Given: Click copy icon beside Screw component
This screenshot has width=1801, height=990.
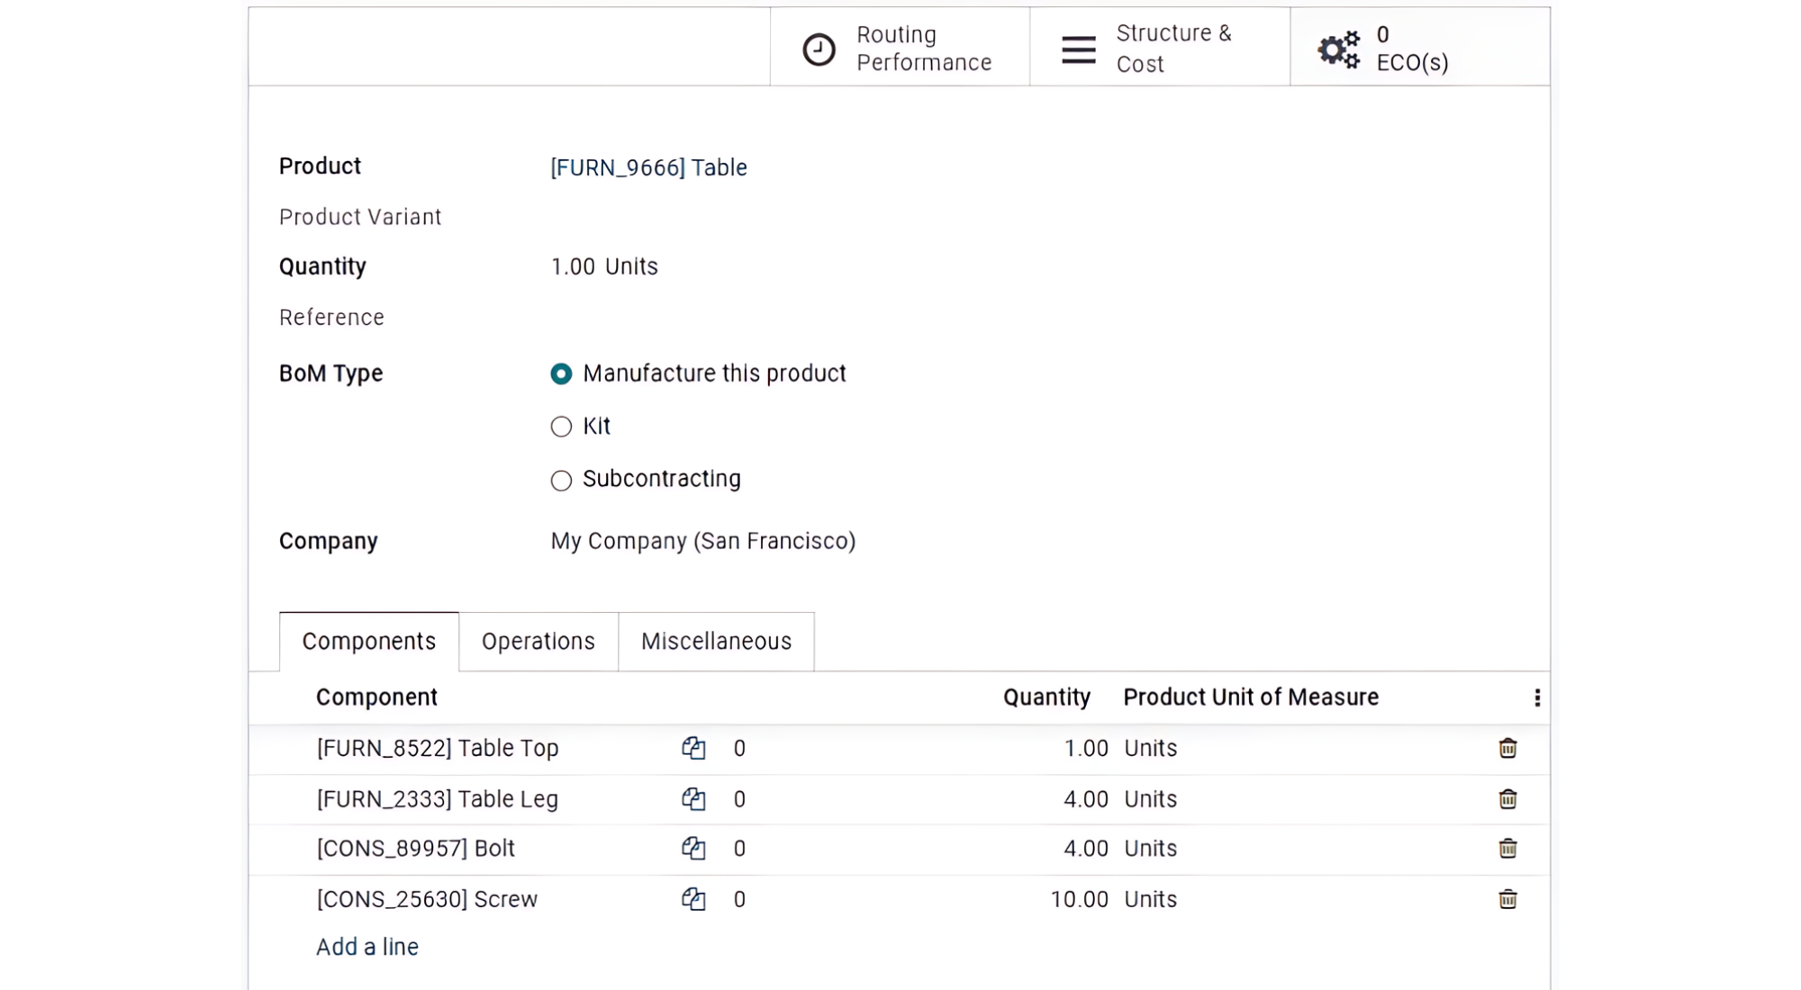Looking at the screenshot, I should (693, 899).
